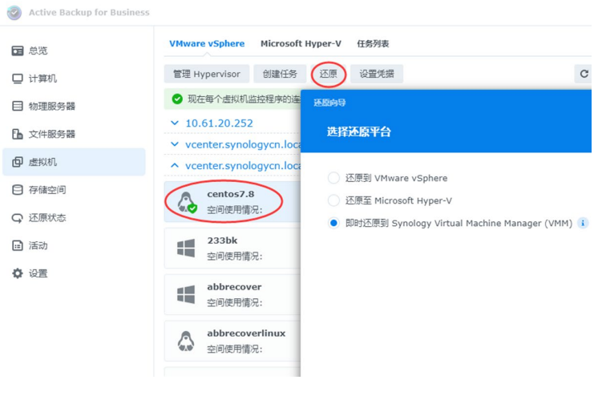The image size is (594, 396).
Task: Click the green check status icon in banner
Action: [177, 99]
